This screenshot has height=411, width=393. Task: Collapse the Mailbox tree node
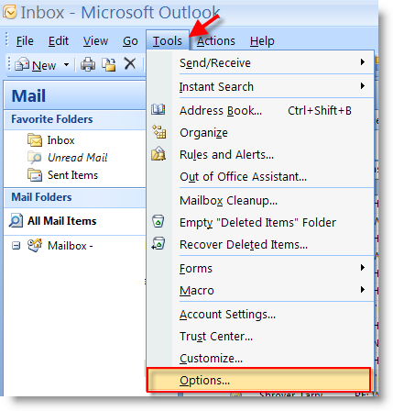click(16, 246)
